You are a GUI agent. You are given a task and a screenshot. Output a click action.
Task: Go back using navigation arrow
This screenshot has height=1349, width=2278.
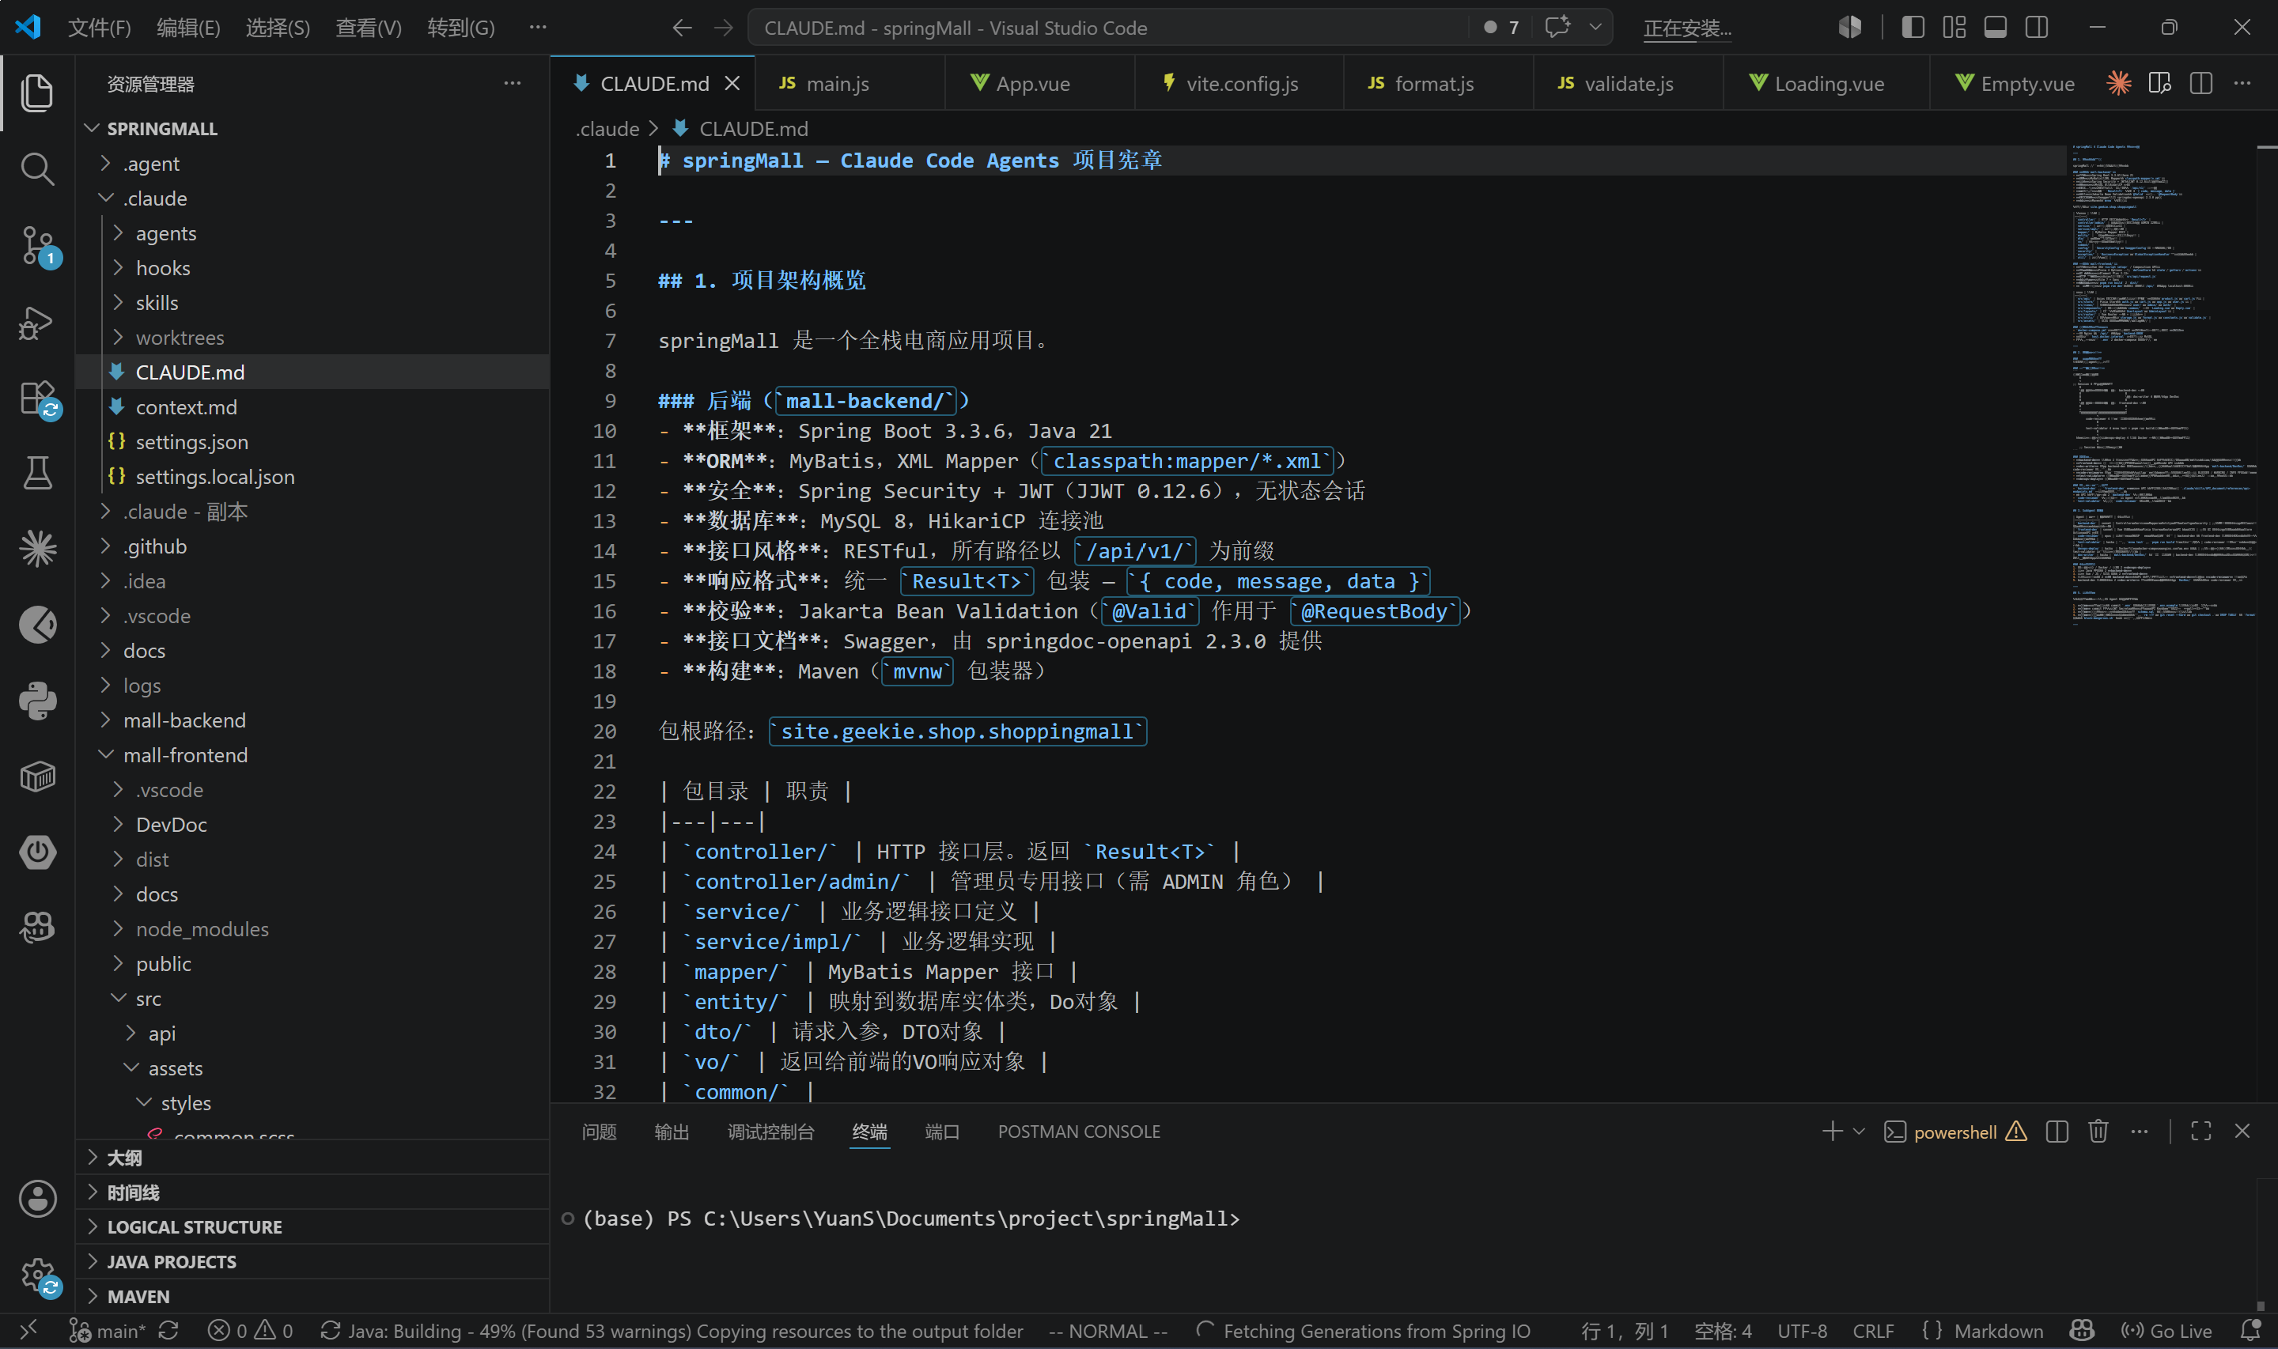click(682, 28)
